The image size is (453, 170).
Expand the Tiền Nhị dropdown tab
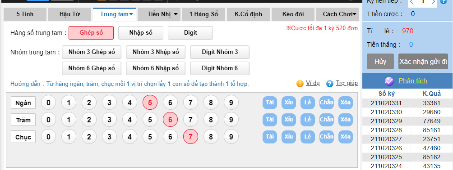click(176, 14)
